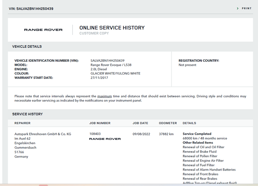Click the 'Service Completed' label
This screenshot has width=258, height=186.
[197, 134]
